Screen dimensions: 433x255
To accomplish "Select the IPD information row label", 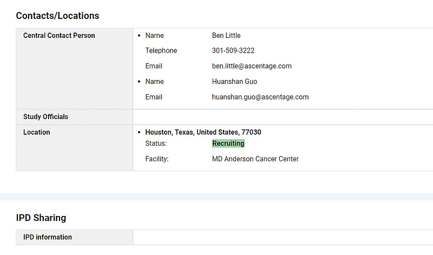I will pyautogui.click(x=48, y=237).
